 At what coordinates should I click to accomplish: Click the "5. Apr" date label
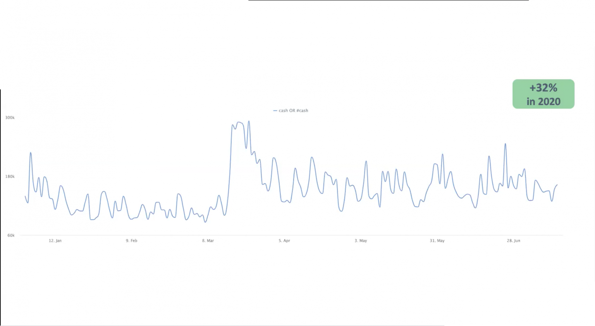coord(284,241)
